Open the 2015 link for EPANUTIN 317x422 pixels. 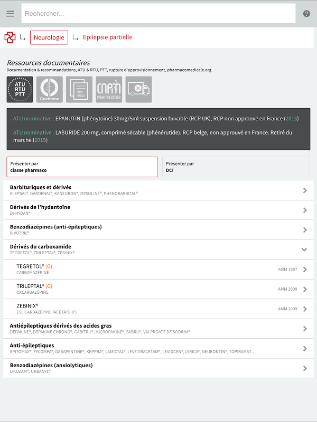pos(292,118)
